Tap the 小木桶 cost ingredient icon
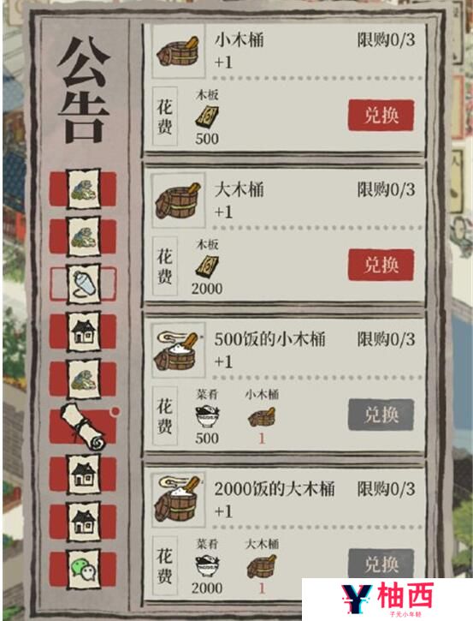 262,416
